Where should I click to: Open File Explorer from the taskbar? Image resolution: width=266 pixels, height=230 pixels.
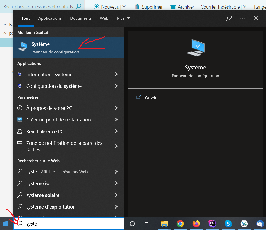click(164, 224)
